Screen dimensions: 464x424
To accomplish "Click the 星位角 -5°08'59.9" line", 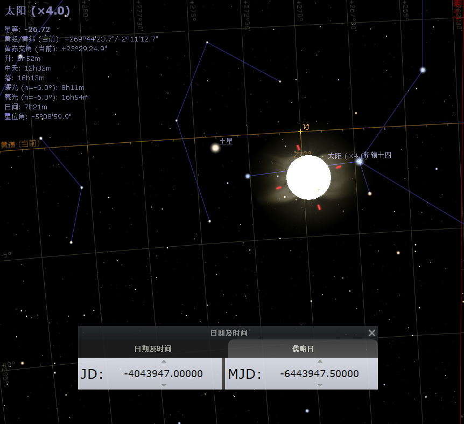I will tap(38, 117).
